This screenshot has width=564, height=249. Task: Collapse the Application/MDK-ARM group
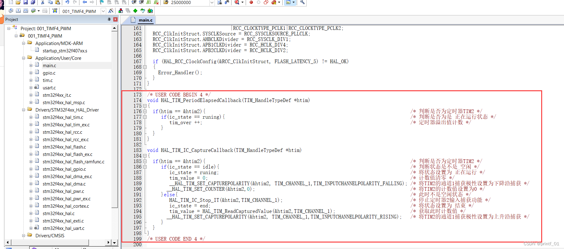pyautogui.click(x=24, y=43)
